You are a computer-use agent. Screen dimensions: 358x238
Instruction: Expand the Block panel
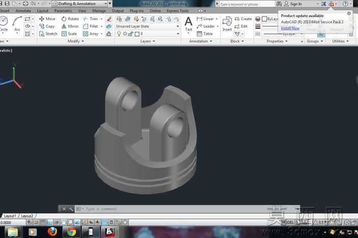[x=237, y=41]
